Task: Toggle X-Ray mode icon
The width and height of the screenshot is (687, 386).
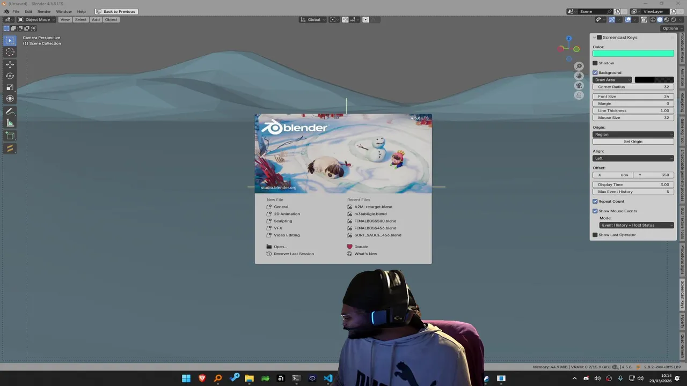Action: tap(644, 20)
